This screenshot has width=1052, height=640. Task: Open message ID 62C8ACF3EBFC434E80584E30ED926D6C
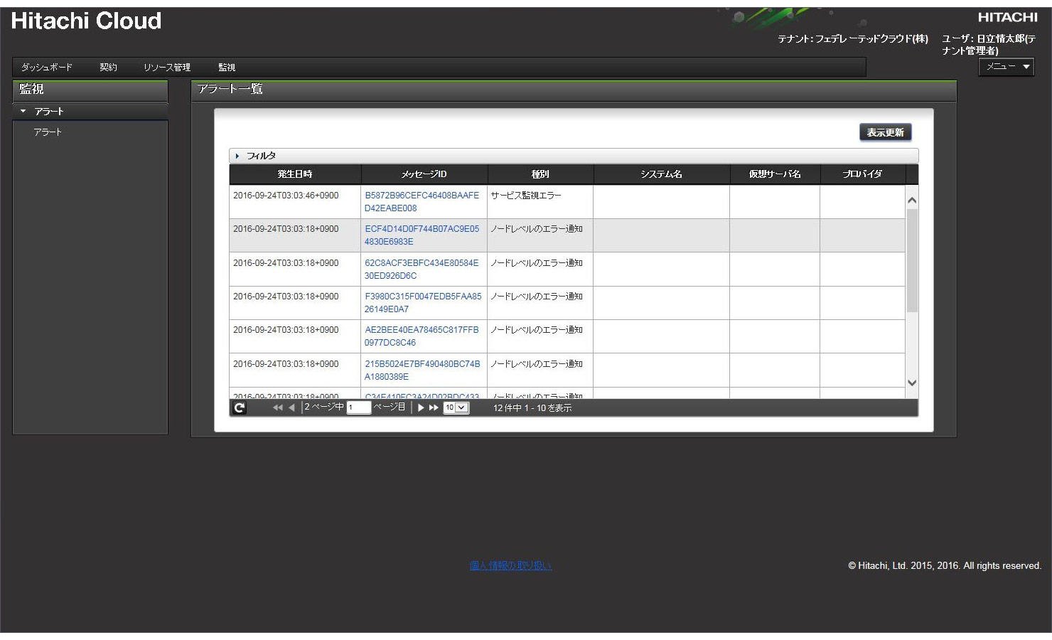coord(422,270)
